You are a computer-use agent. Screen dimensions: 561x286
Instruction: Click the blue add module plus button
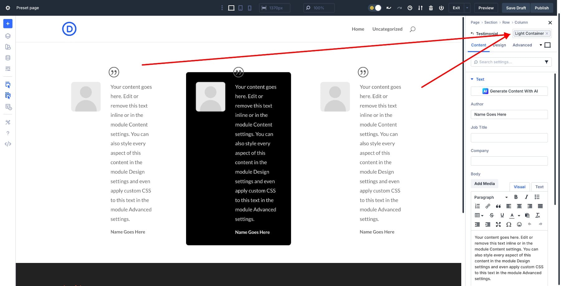pos(8,24)
